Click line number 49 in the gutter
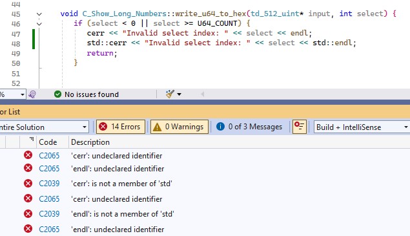Image resolution: width=410 pixels, height=236 pixels. point(15,54)
